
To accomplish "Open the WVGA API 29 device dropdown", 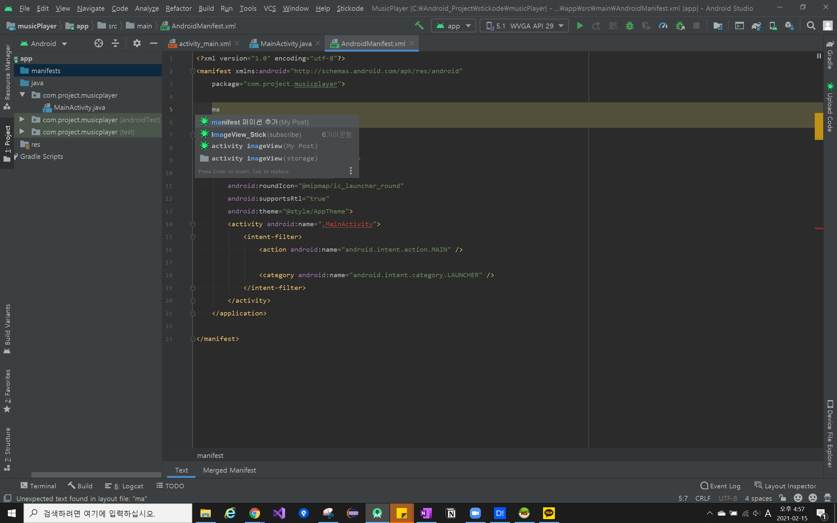I will click(524, 26).
